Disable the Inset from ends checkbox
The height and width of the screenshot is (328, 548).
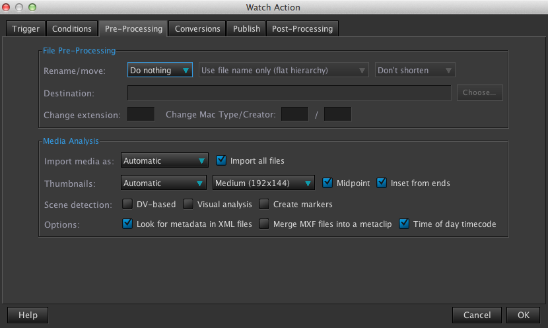[x=382, y=183]
